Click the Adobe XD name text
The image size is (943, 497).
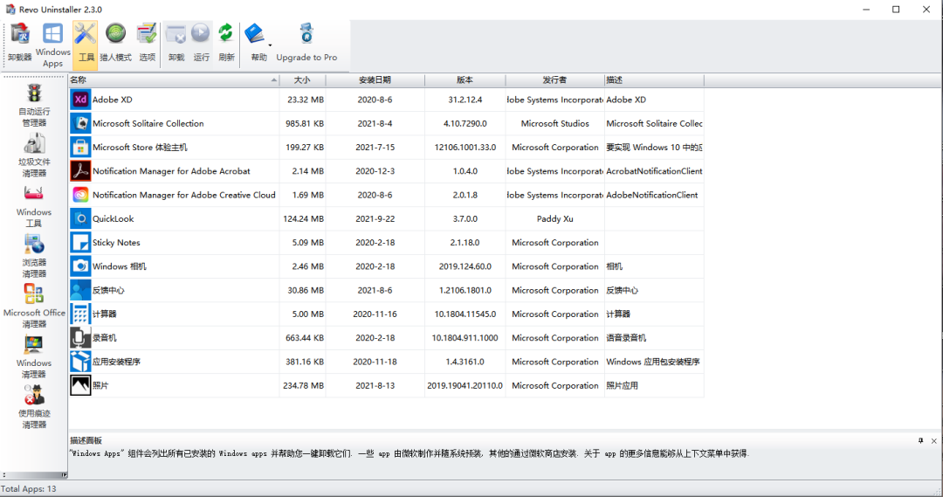(x=113, y=100)
